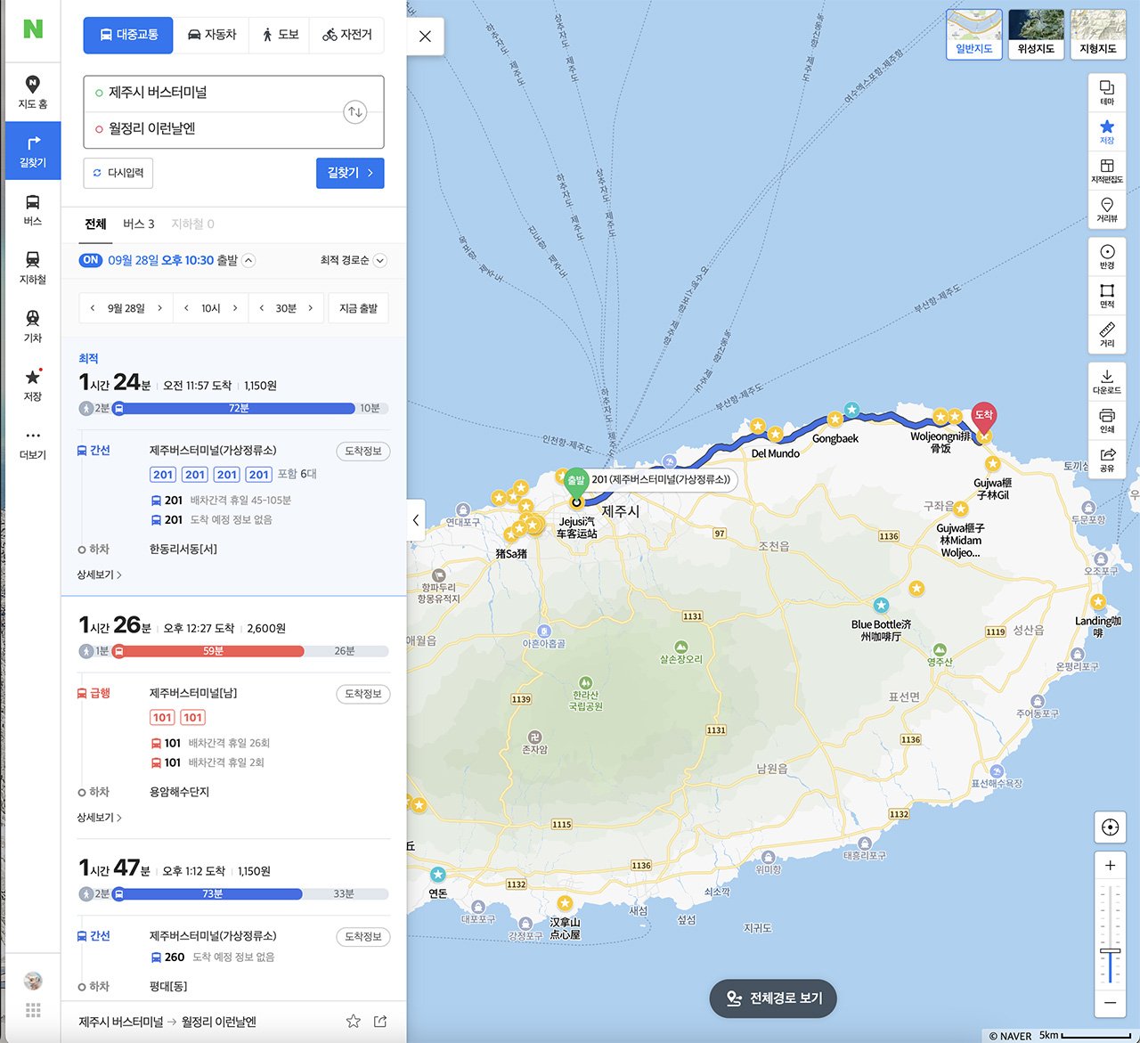Open 지도 홈 in sidebar

pos(33,93)
